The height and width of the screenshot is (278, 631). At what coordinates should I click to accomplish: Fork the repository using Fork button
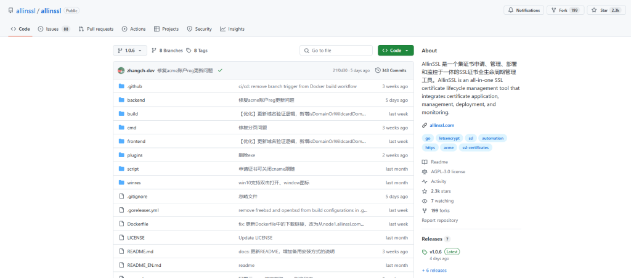565,10
